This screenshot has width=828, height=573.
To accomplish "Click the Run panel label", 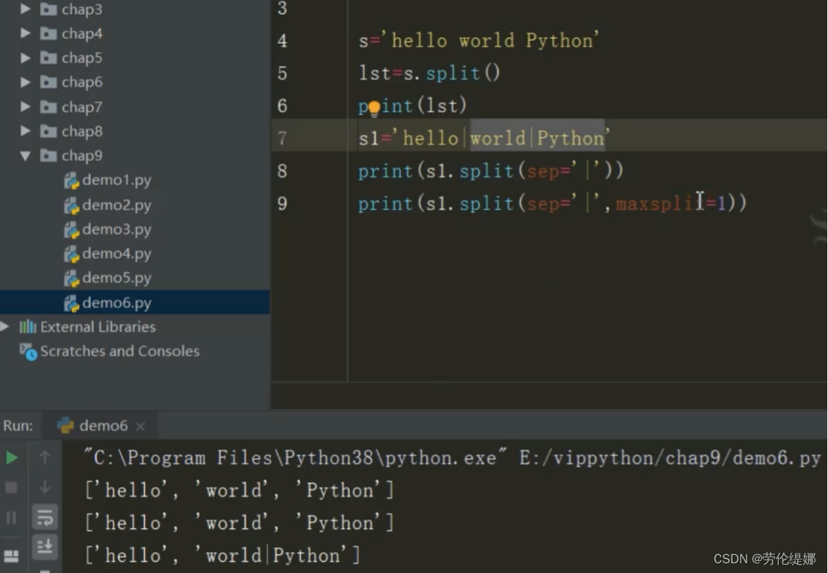I will (x=18, y=426).
